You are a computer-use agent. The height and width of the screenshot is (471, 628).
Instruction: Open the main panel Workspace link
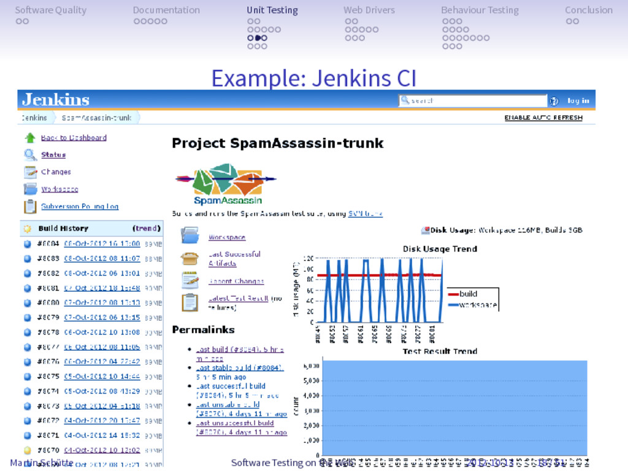[227, 237]
